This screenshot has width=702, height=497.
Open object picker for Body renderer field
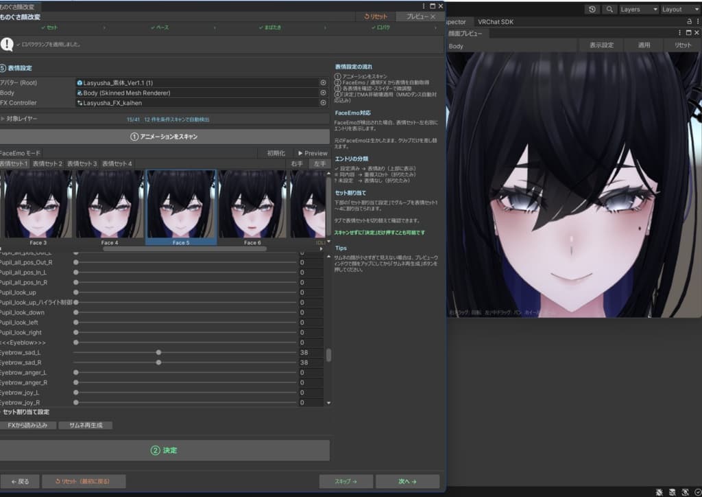coord(323,93)
